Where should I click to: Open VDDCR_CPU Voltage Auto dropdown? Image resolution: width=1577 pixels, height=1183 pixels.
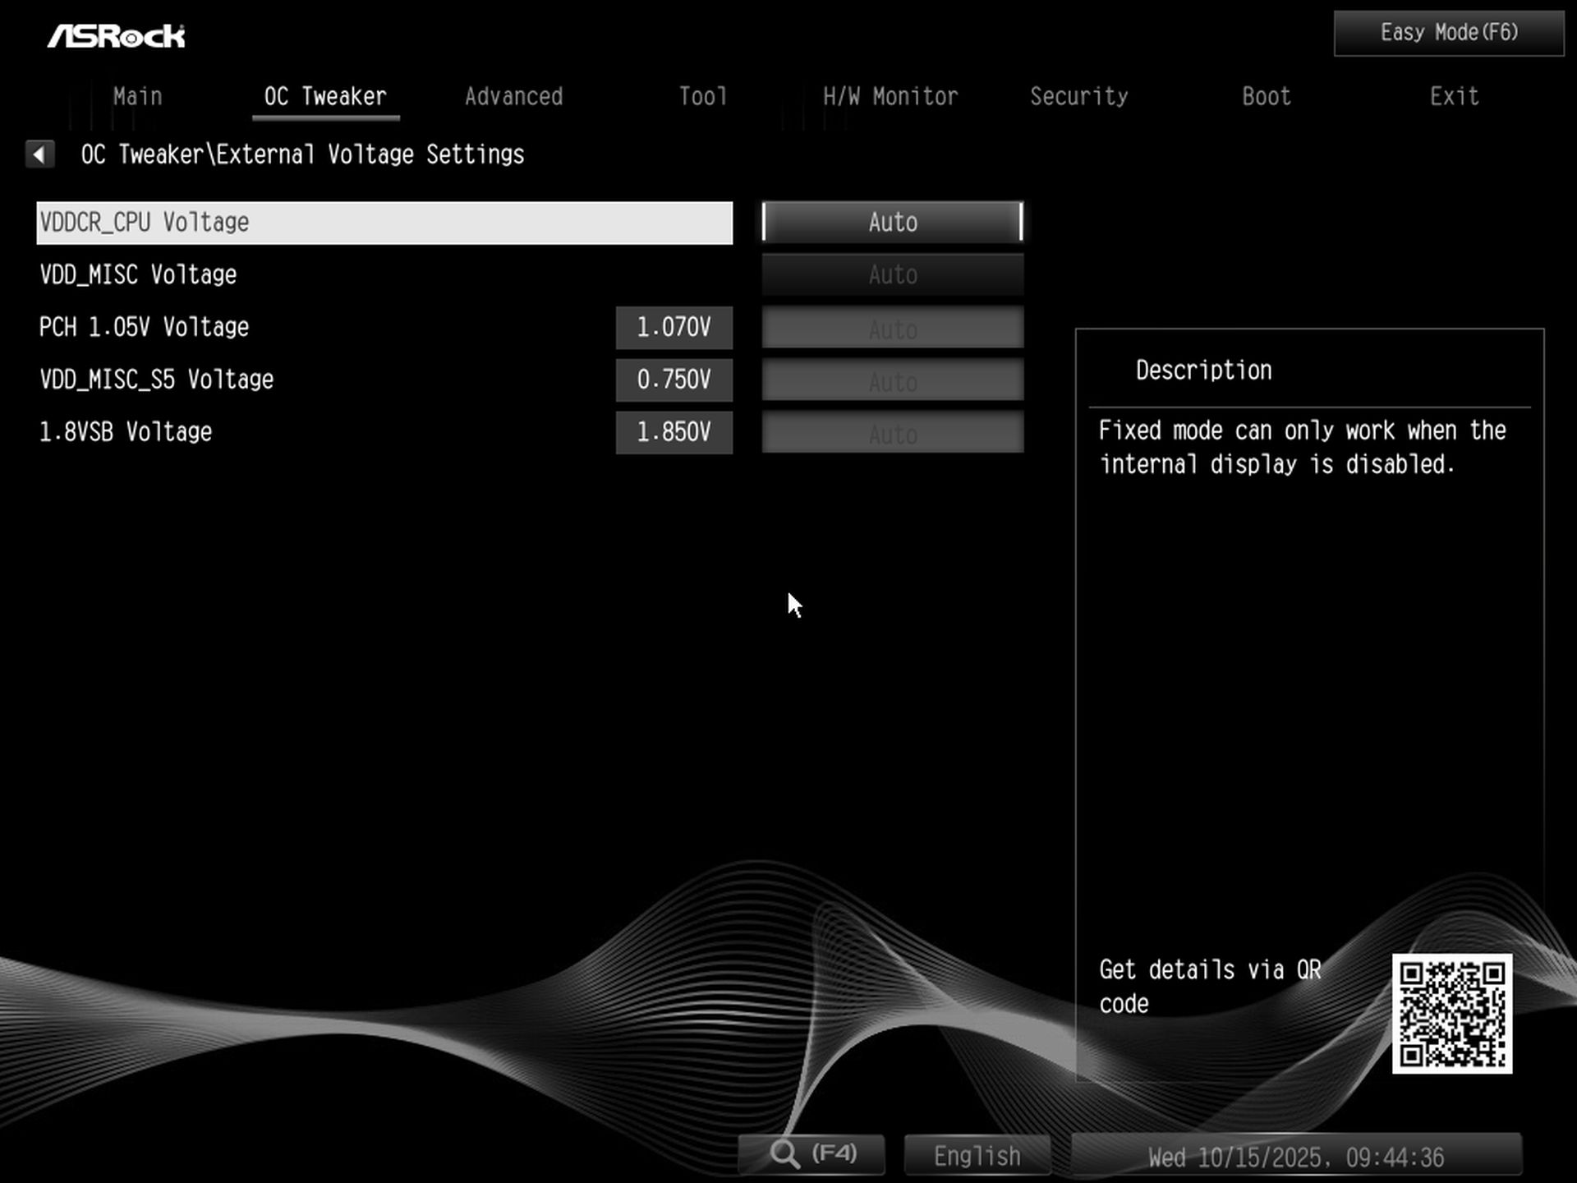(x=892, y=222)
